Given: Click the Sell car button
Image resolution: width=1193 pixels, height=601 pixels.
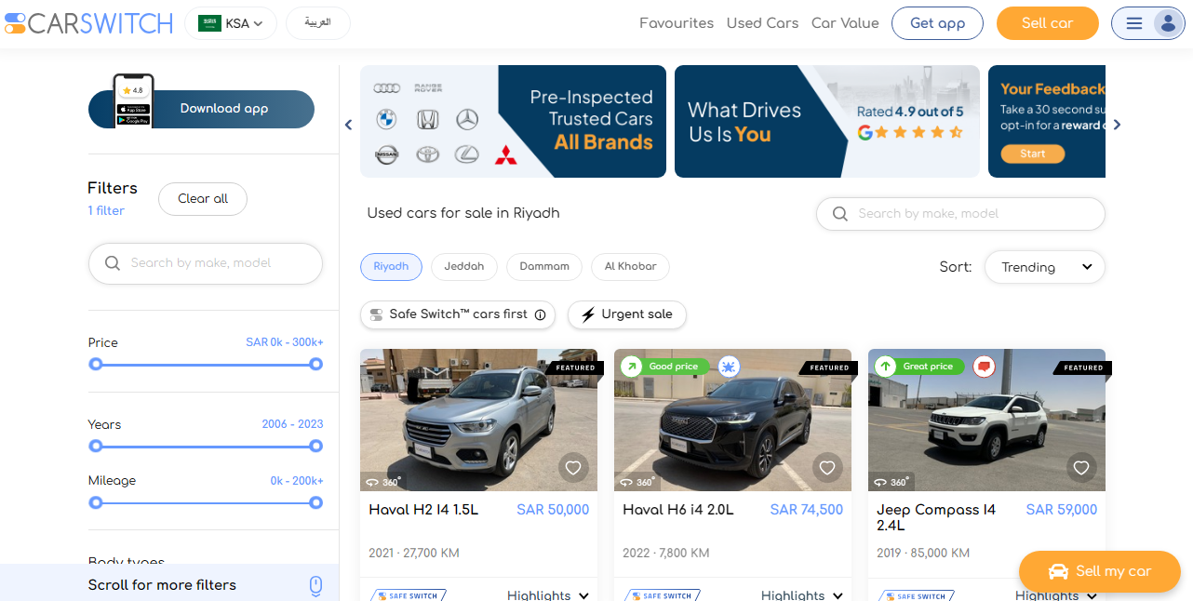Looking at the screenshot, I should point(1048,23).
